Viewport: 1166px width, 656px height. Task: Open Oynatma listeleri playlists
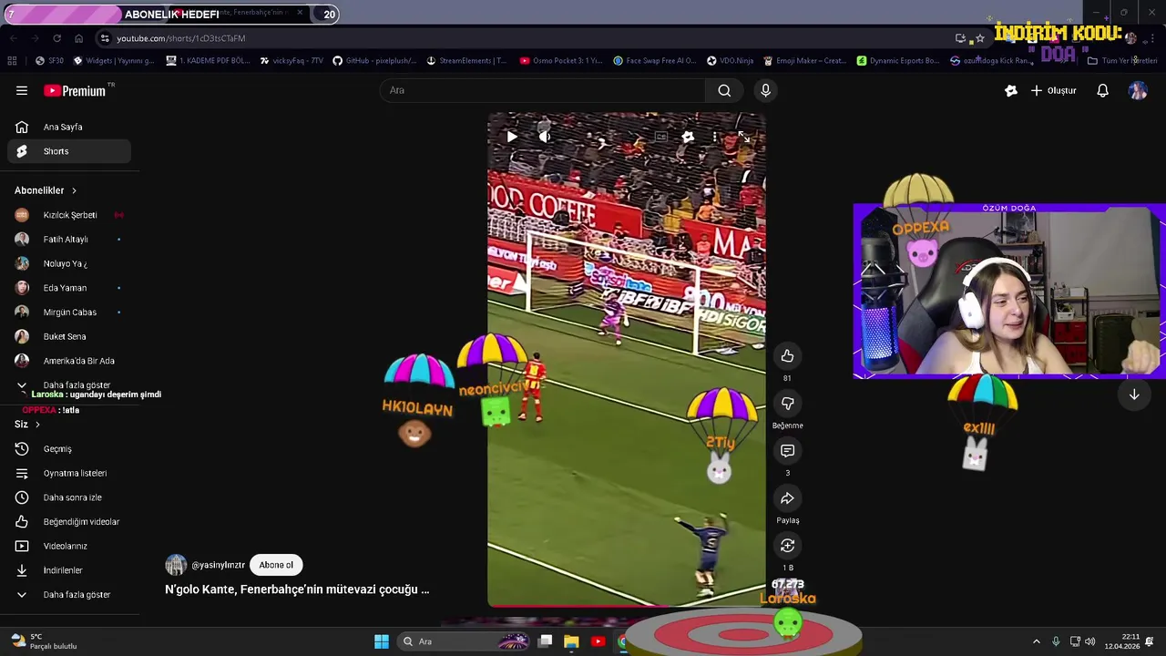(69, 473)
